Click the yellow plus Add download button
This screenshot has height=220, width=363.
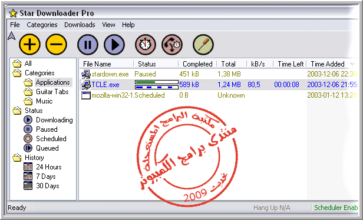[29, 44]
